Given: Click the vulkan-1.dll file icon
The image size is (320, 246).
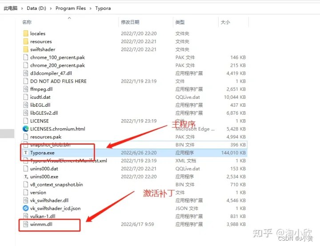Looking at the screenshot, I should [26, 216].
